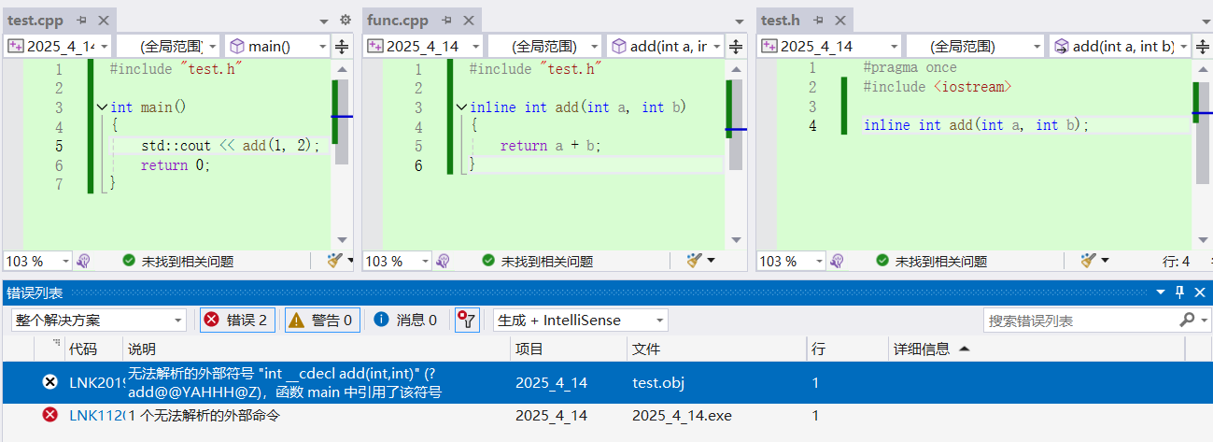Close the 错误列表 panel
This screenshot has height=442, width=1213.
pyautogui.click(x=1199, y=292)
